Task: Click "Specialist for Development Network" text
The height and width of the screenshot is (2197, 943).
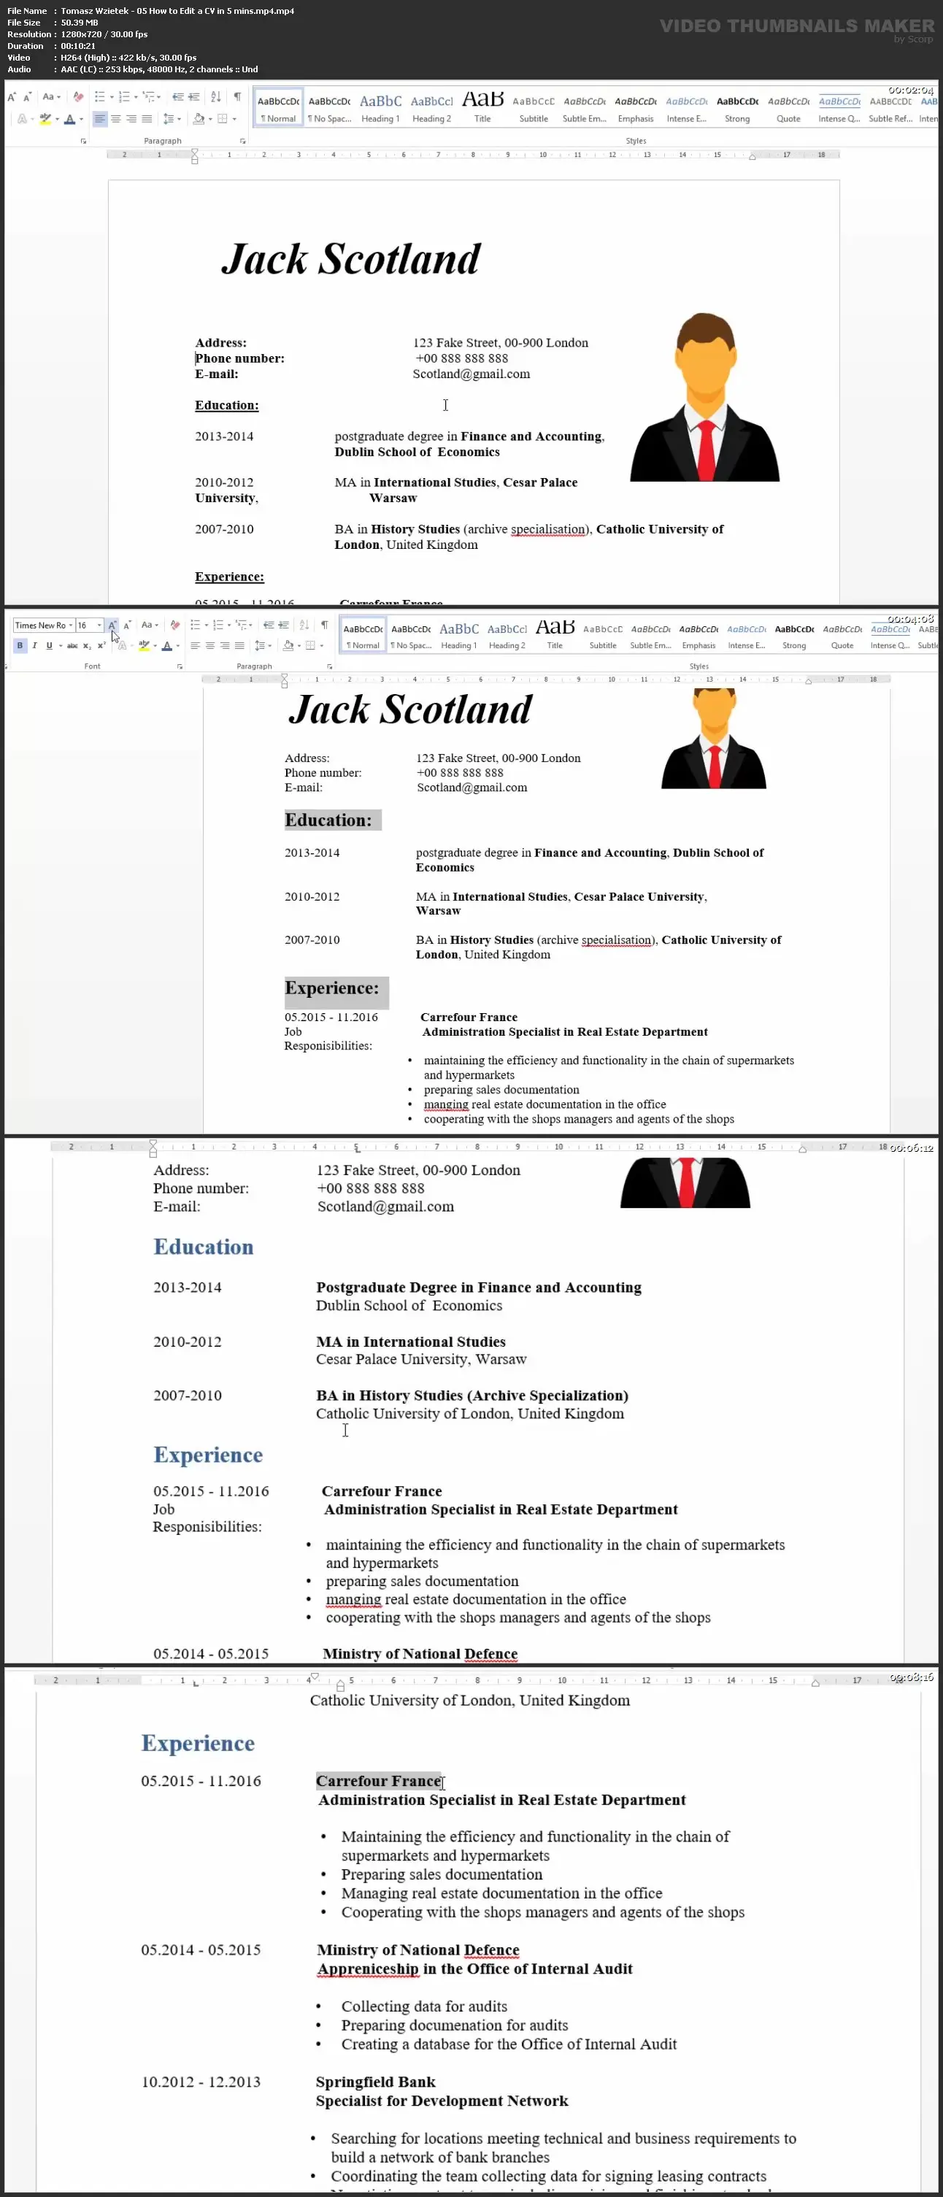Action: (x=442, y=2101)
